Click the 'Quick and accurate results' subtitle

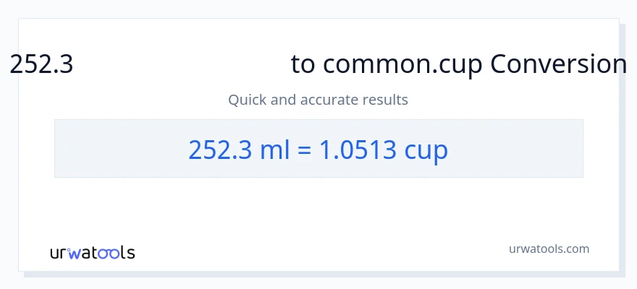click(318, 100)
